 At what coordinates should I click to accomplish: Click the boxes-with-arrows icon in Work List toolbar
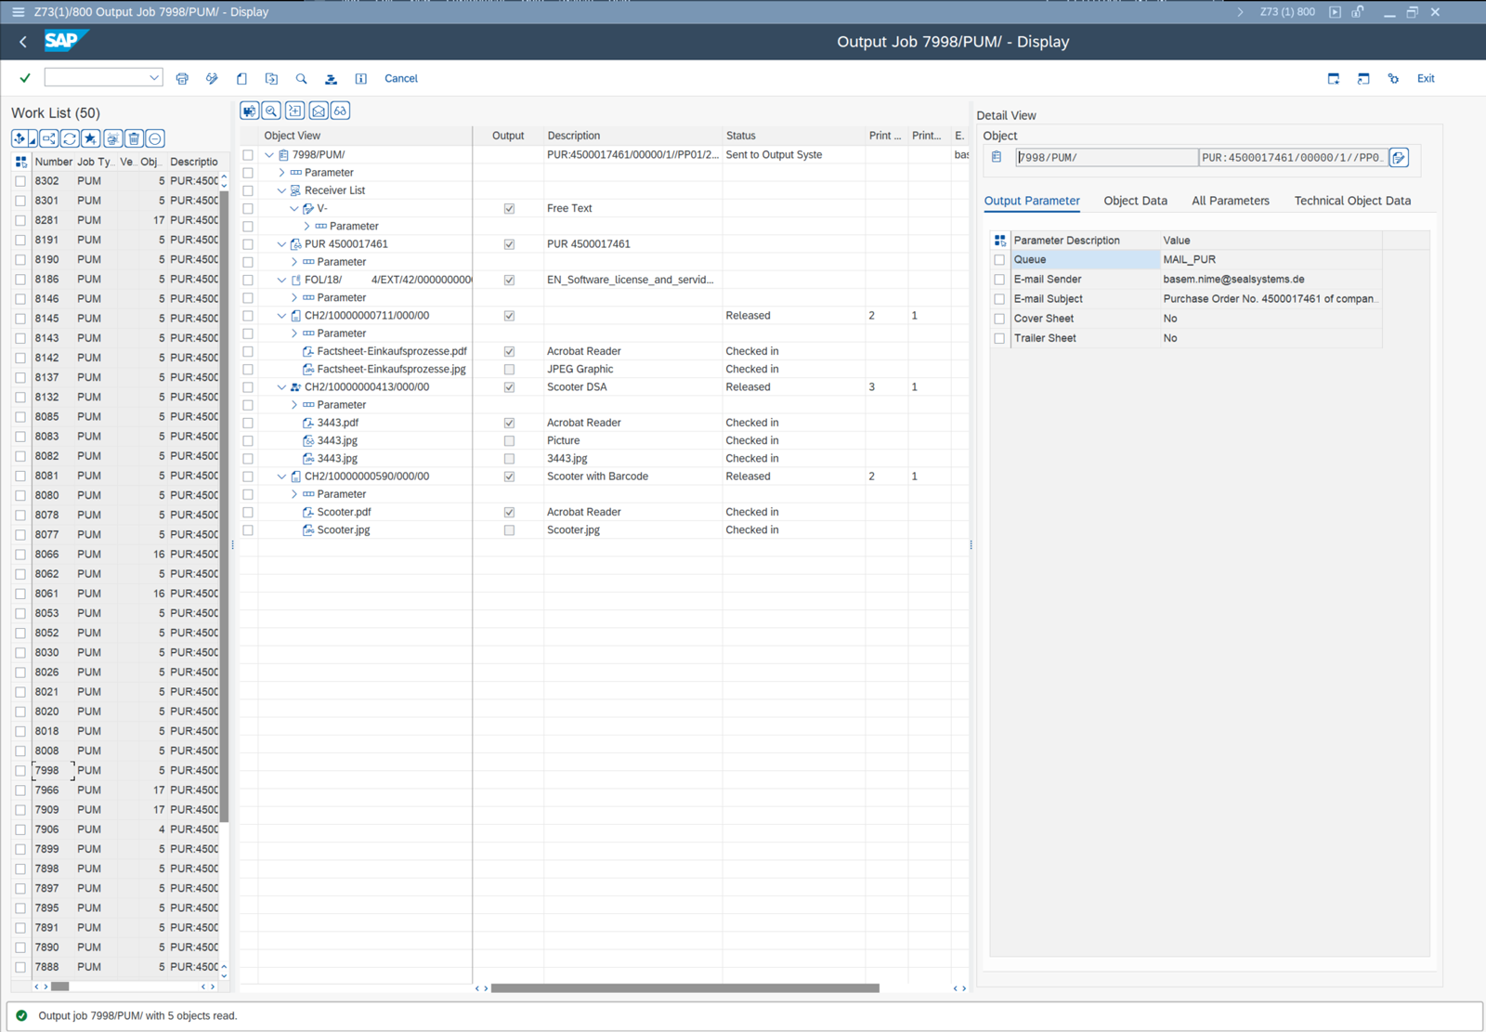tap(48, 138)
